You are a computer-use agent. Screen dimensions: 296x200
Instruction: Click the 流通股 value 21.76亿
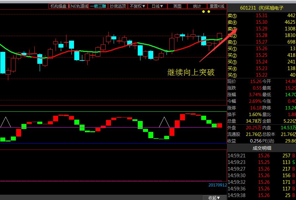click(254, 134)
